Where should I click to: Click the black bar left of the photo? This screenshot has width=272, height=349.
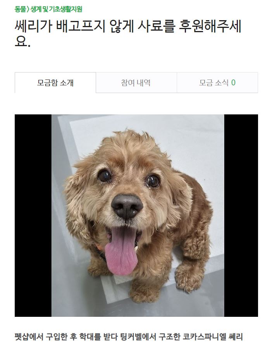pyautogui.click(x=33, y=216)
